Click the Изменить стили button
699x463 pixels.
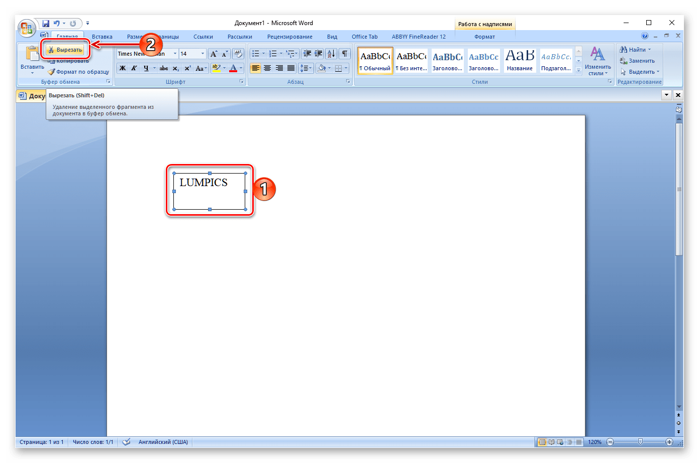(x=597, y=61)
